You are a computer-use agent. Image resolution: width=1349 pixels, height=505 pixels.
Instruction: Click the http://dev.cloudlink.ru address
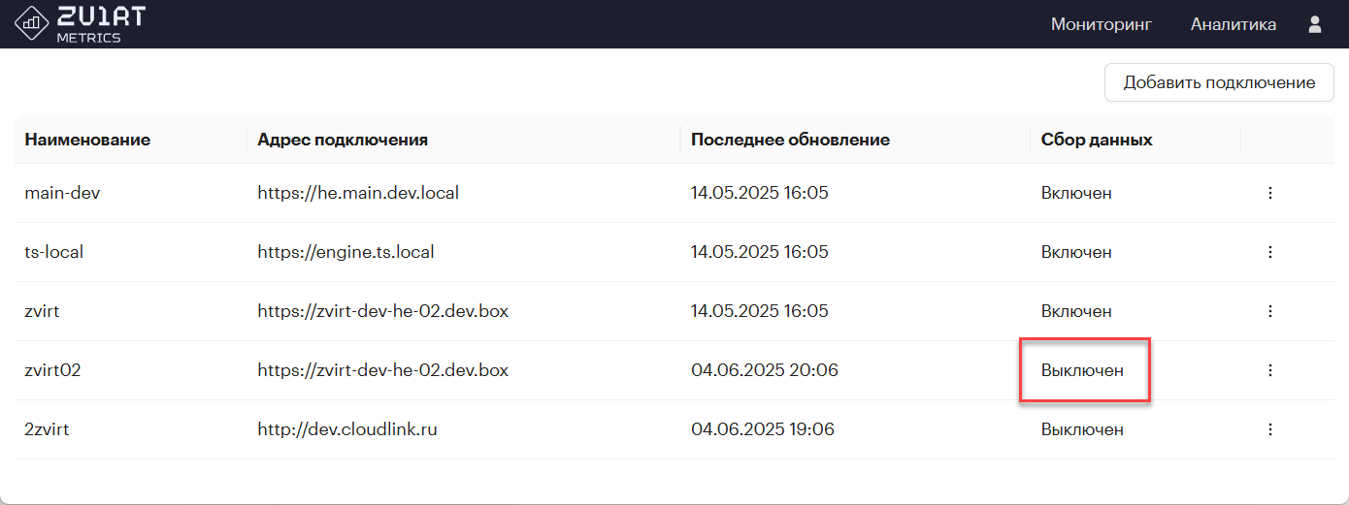pos(347,429)
